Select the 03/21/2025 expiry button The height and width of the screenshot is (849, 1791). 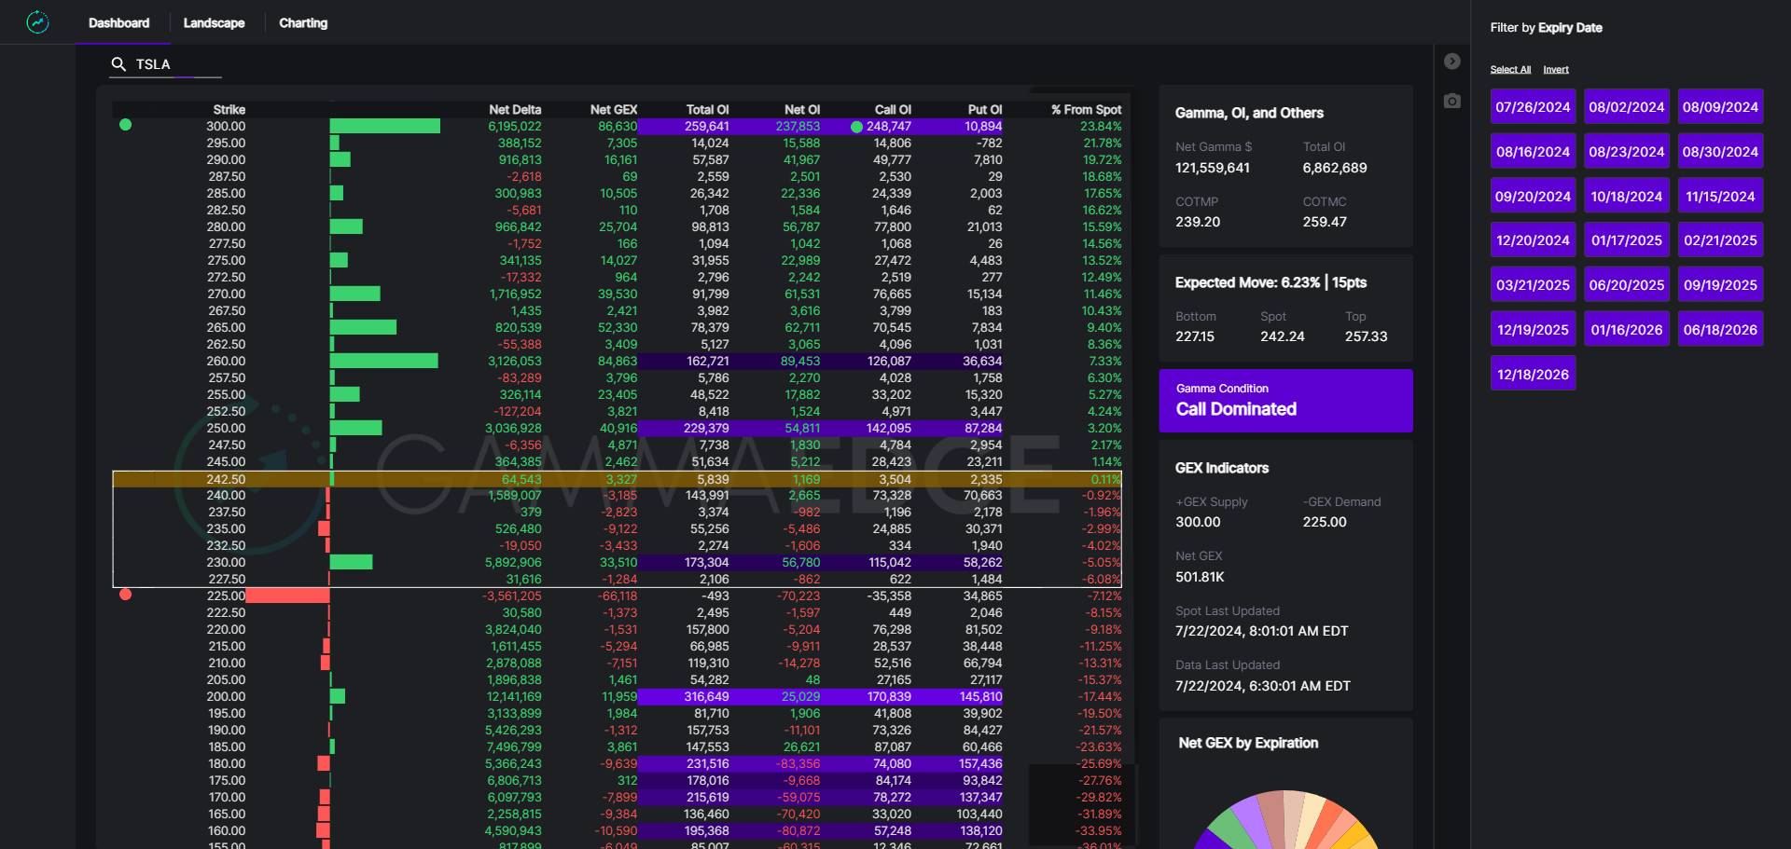tap(1533, 285)
